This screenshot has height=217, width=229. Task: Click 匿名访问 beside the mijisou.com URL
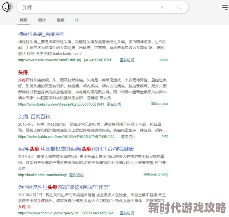tap(127, 213)
